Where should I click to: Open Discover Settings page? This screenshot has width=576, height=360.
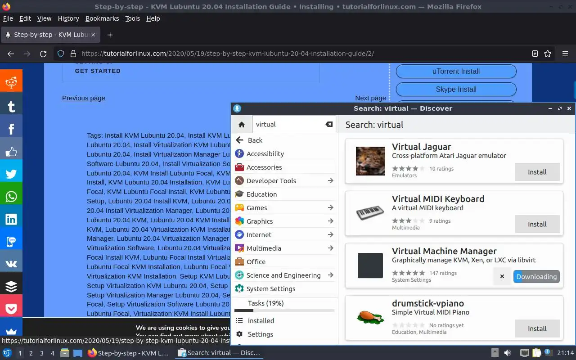tap(284, 334)
